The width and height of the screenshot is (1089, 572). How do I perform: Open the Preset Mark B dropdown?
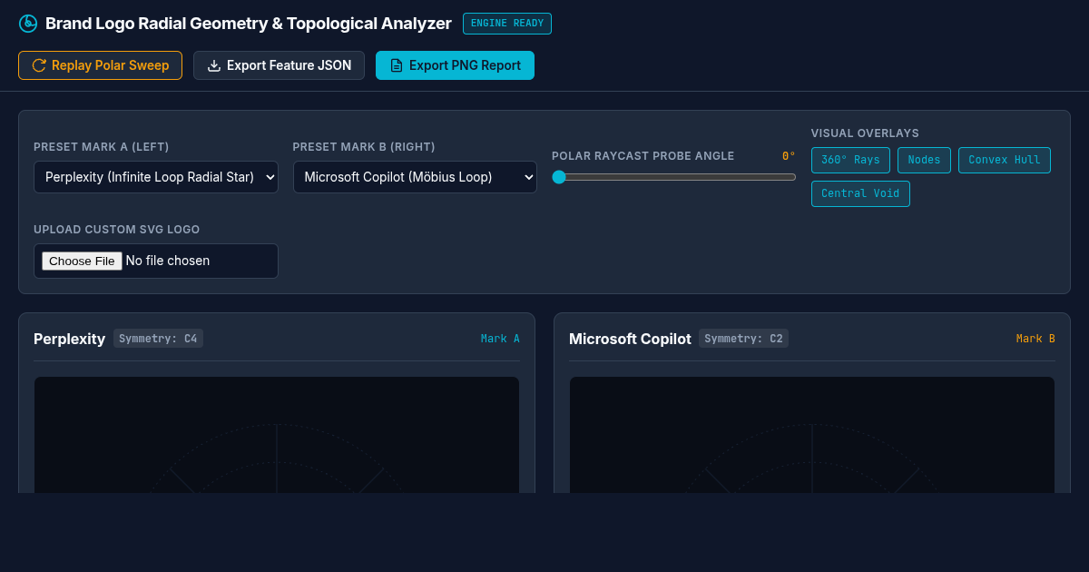415,177
